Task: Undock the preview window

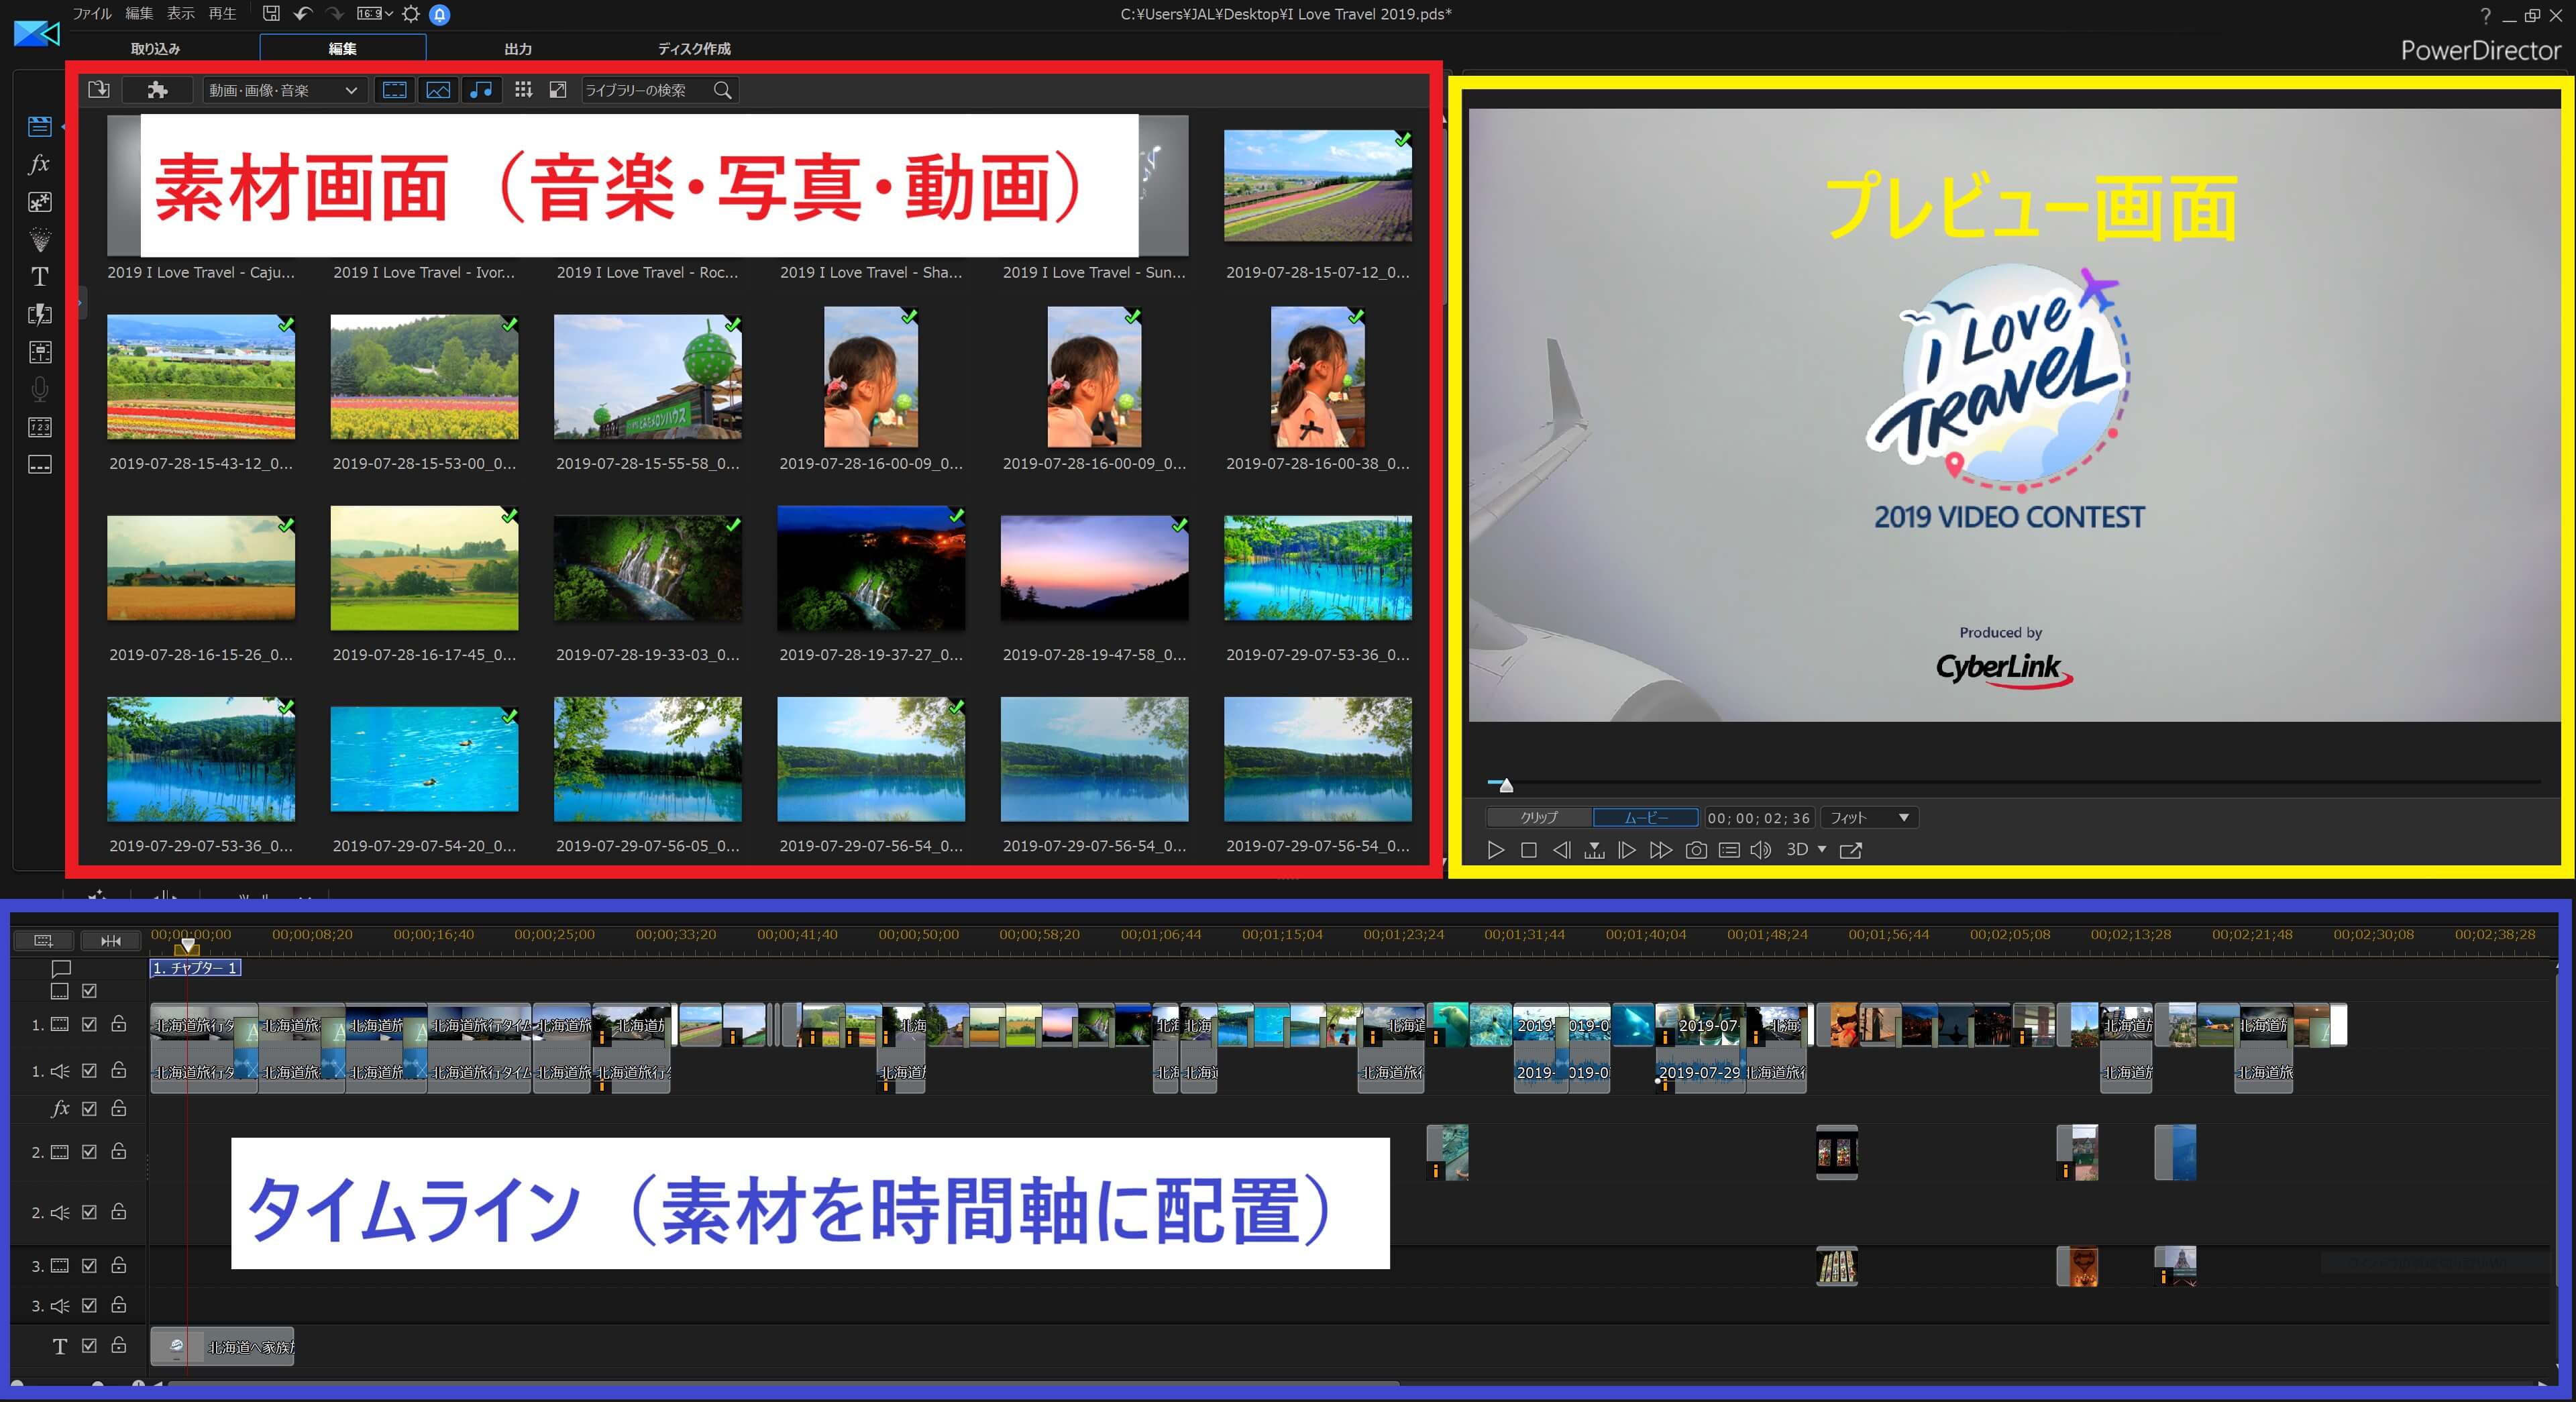Action: click(1851, 850)
